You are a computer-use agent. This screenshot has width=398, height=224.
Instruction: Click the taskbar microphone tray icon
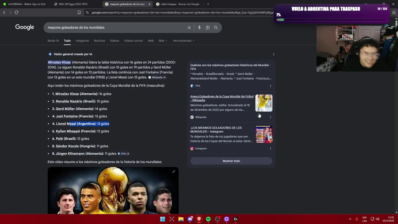(357, 219)
